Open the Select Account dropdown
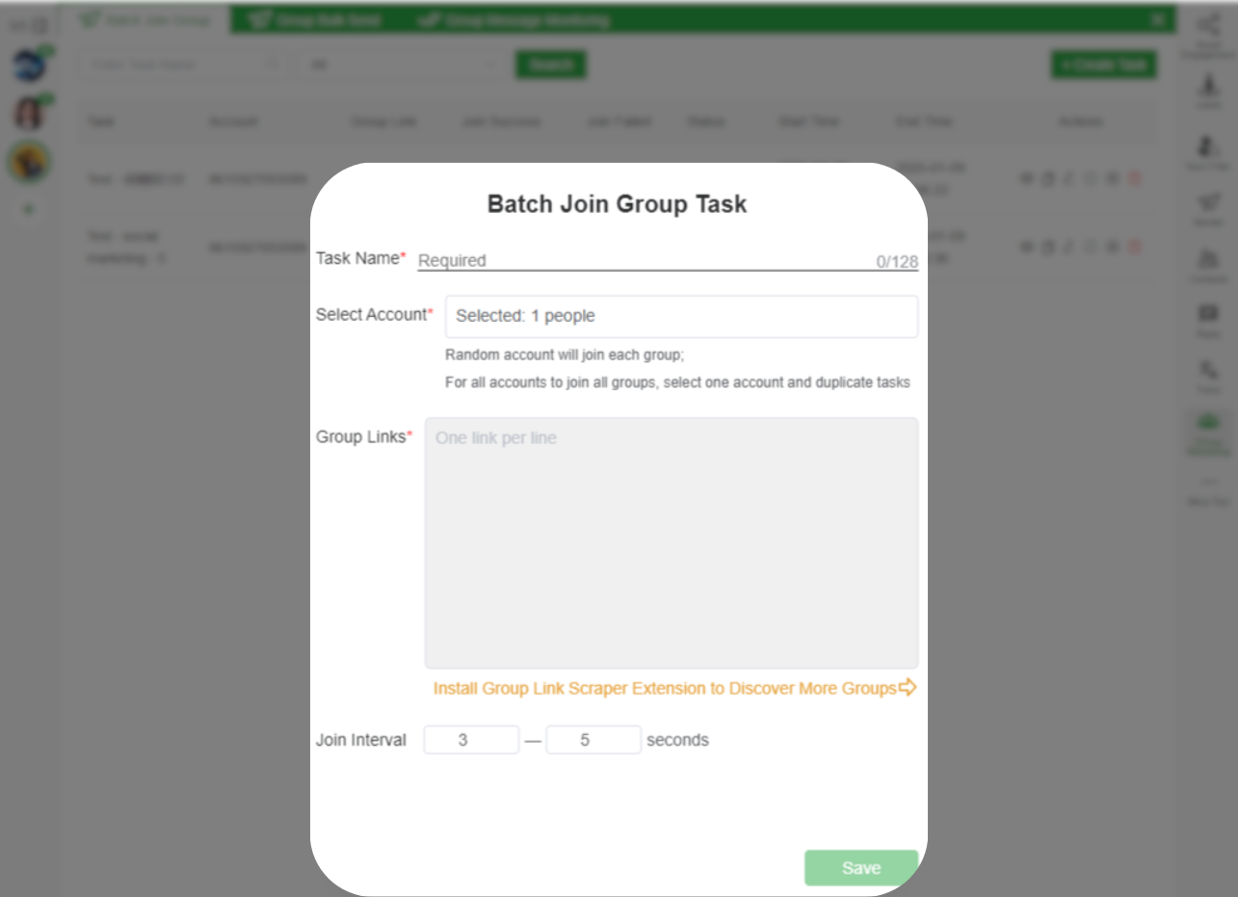The width and height of the screenshot is (1238, 897). pyautogui.click(x=680, y=316)
